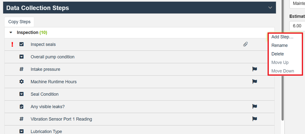The image size is (305, 134).
Task: Click the flag icon on Machine Runtime Hours
Action: click(x=255, y=82)
